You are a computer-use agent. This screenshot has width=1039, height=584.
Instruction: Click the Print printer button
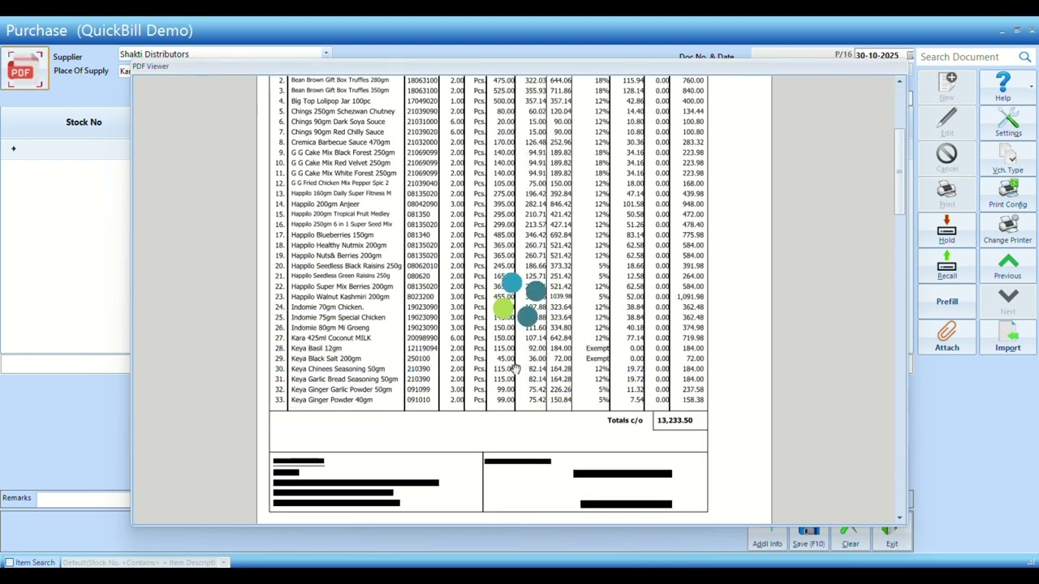pyautogui.click(x=946, y=194)
